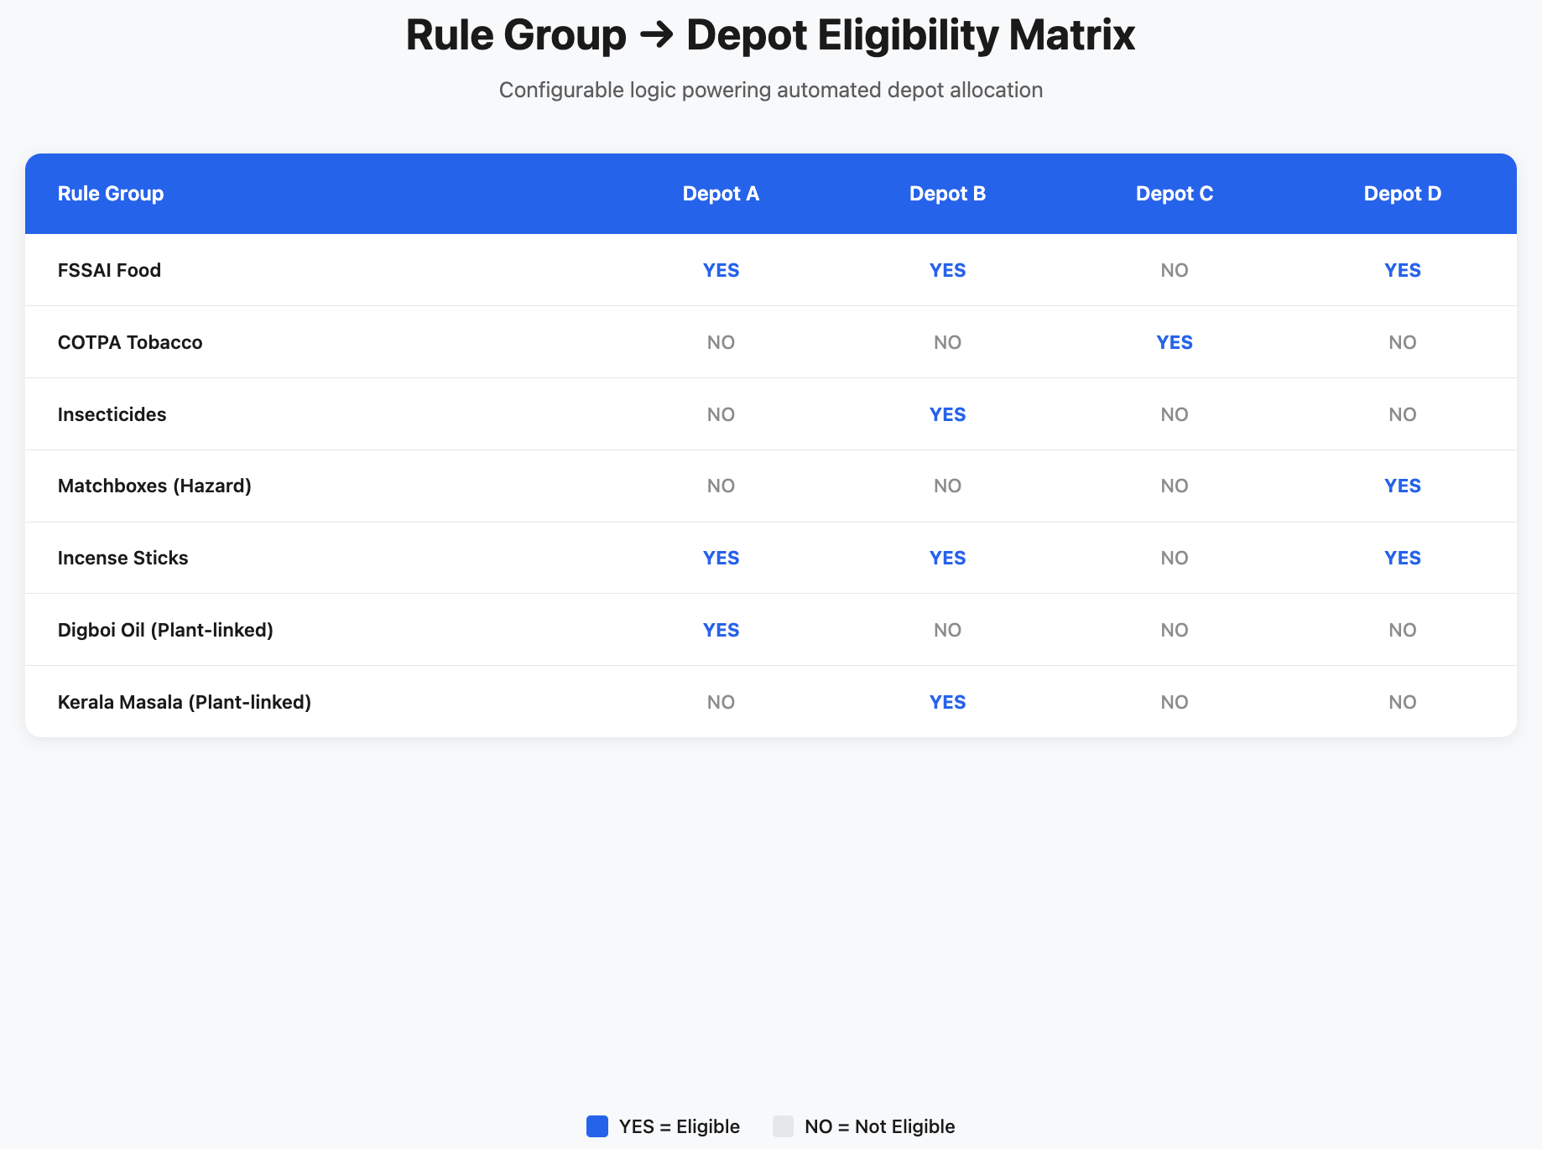
Task: Click the COTPA Tobacco row label
Action: click(x=130, y=342)
